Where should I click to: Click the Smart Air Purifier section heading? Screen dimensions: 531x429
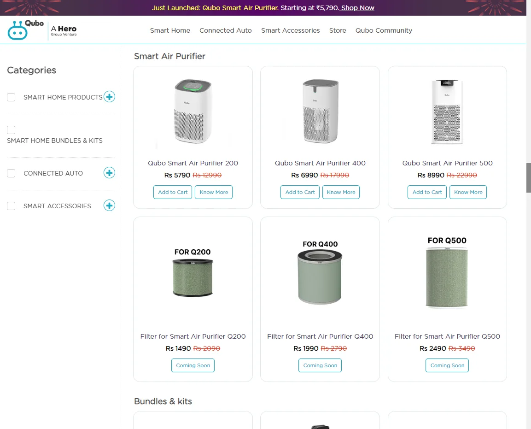click(x=169, y=56)
